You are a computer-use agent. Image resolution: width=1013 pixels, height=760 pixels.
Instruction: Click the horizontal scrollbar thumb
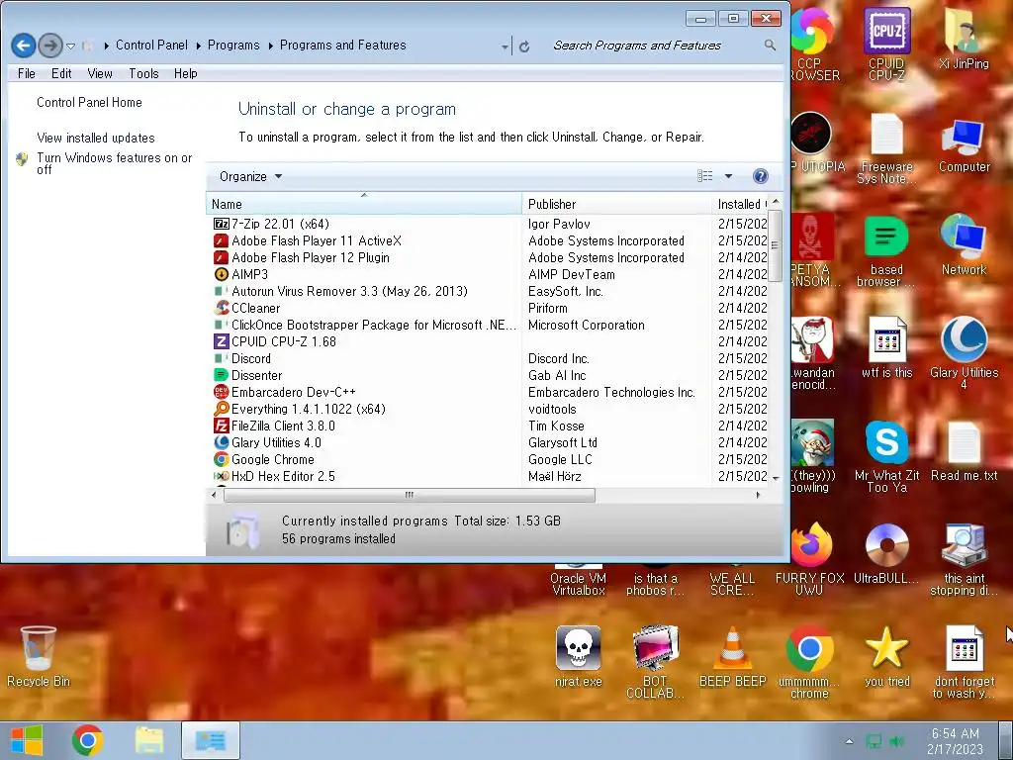[409, 495]
